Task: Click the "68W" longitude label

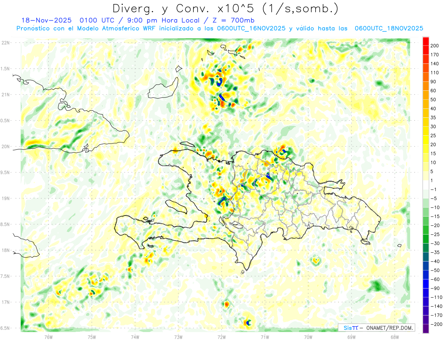Action: 395,337
